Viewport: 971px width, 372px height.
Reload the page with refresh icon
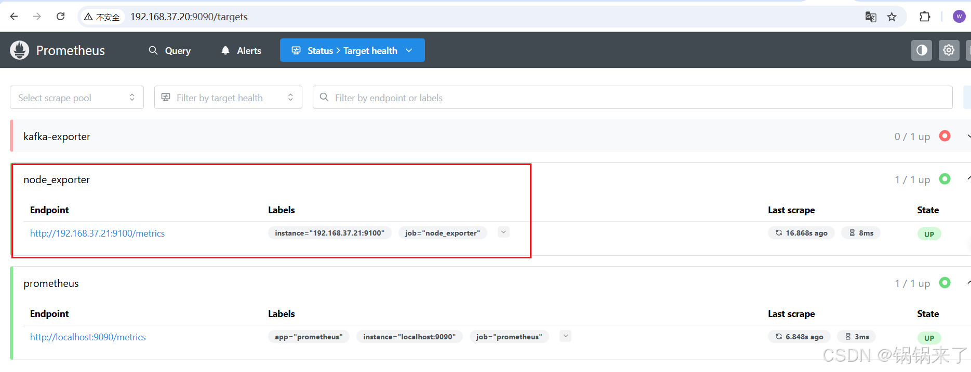(60, 17)
